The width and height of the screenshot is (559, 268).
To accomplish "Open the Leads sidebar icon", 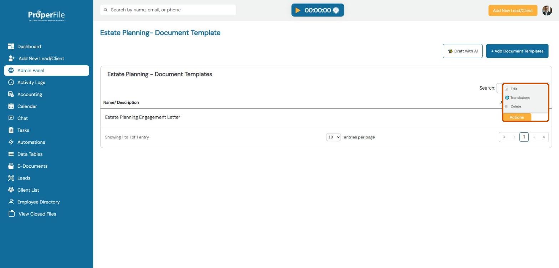I will (11, 178).
